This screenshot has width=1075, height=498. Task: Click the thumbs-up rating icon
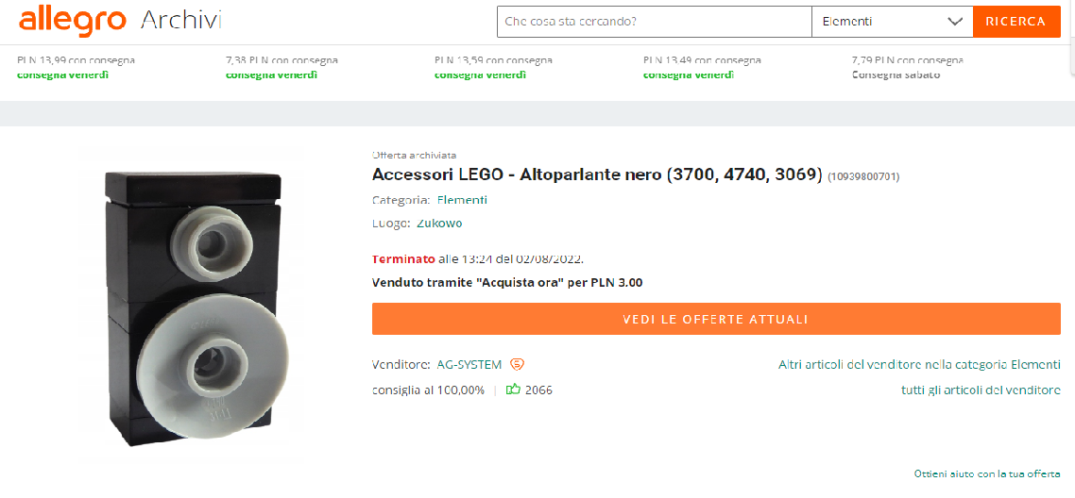click(513, 390)
